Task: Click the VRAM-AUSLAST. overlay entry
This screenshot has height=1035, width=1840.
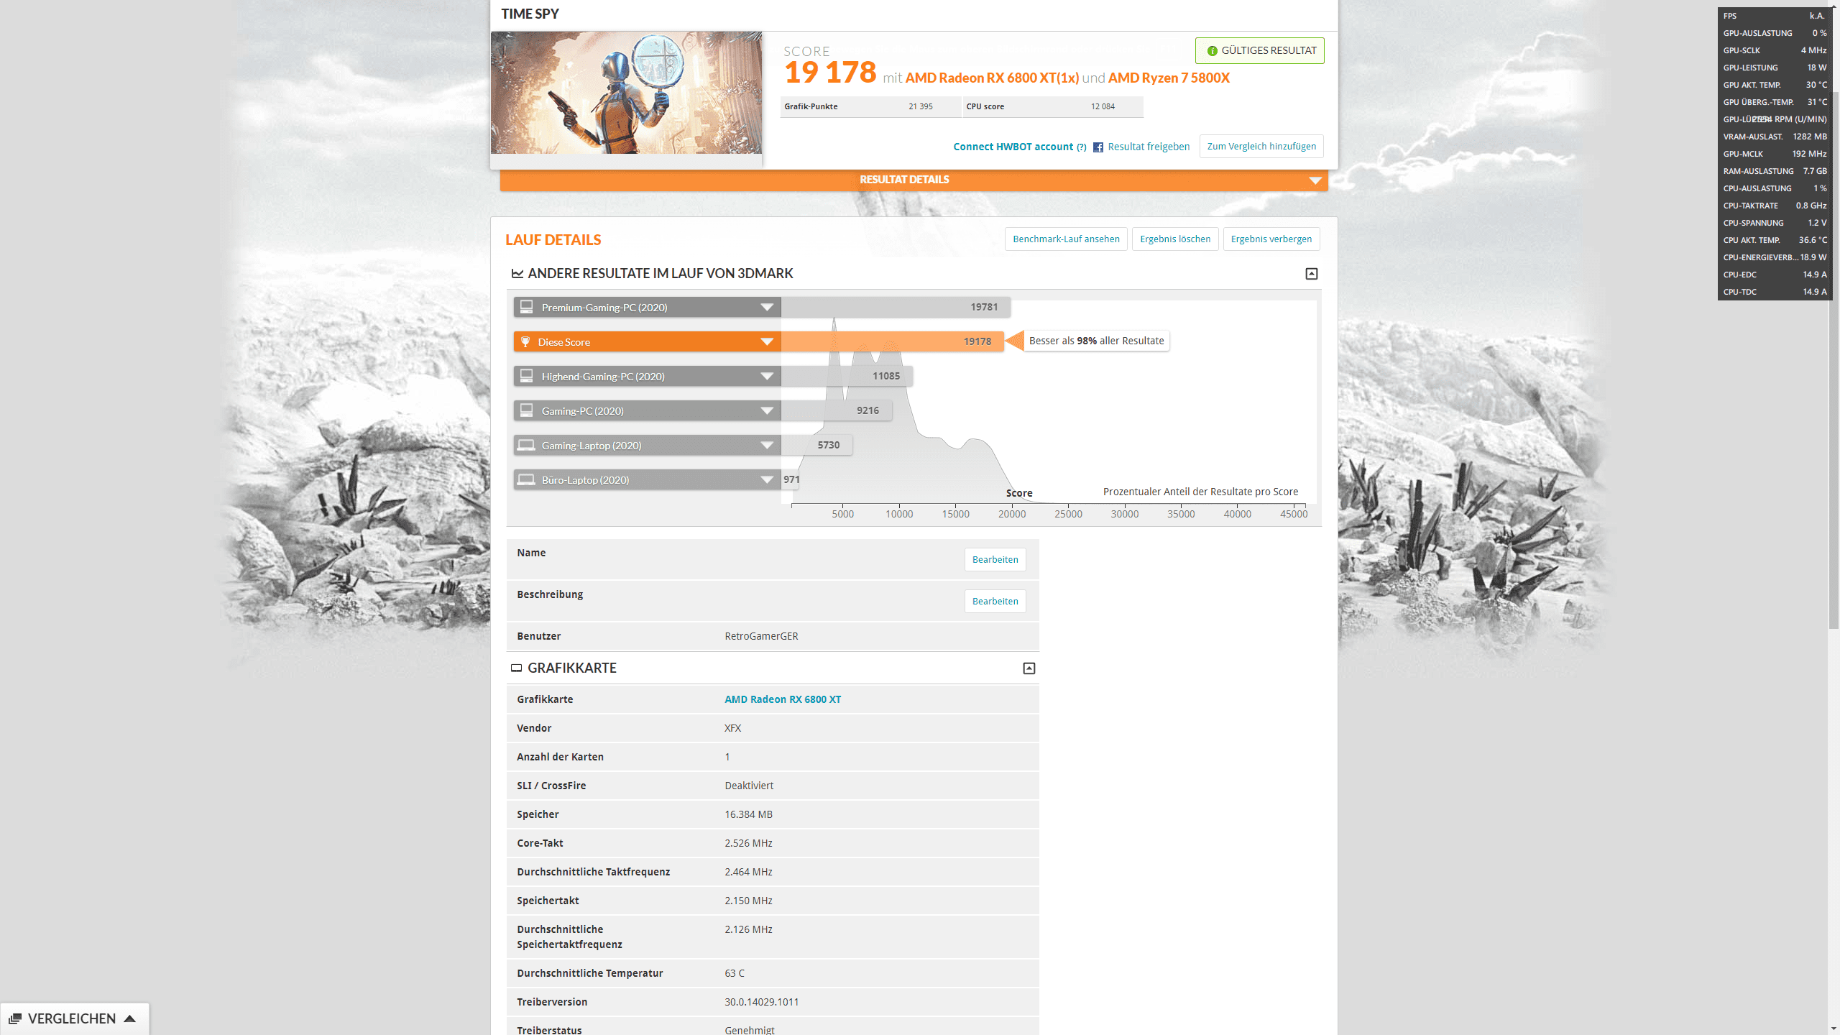Action: (x=1774, y=137)
